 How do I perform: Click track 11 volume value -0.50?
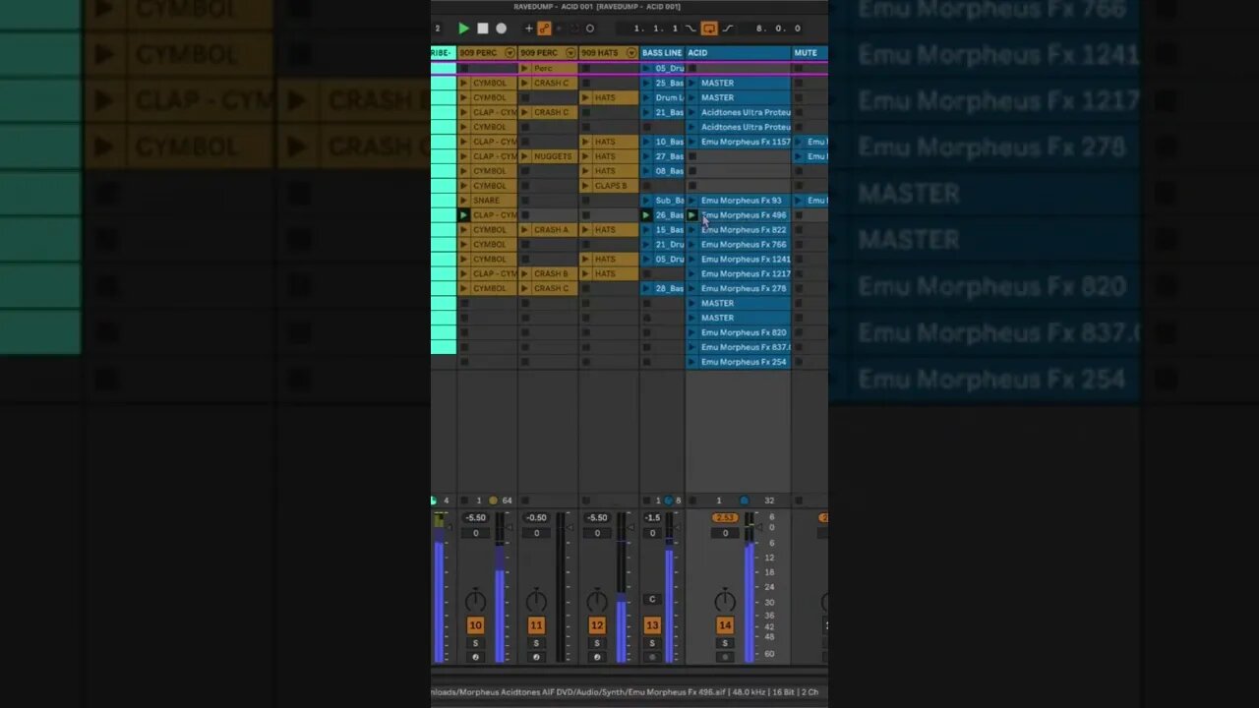point(536,518)
